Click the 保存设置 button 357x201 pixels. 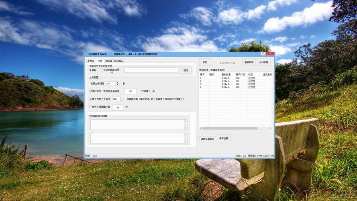coord(224,138)
